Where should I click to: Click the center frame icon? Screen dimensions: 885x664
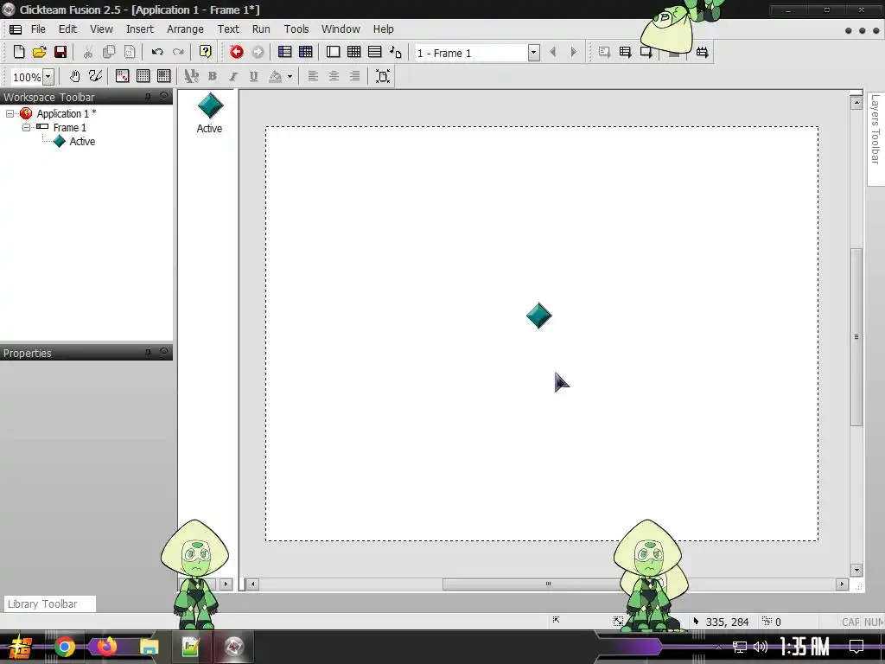coord(383,76)
